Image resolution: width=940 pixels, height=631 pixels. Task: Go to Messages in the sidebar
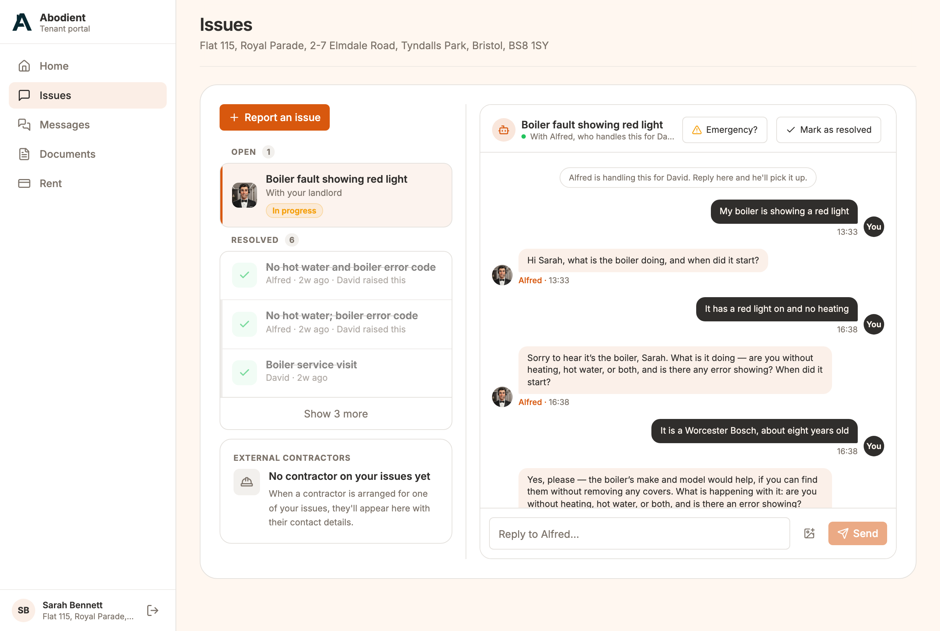coord(88,125)
